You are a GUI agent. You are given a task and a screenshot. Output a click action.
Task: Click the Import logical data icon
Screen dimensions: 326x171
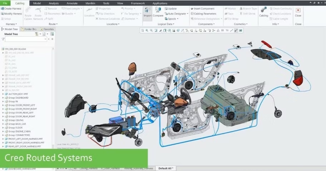[148, 10]
